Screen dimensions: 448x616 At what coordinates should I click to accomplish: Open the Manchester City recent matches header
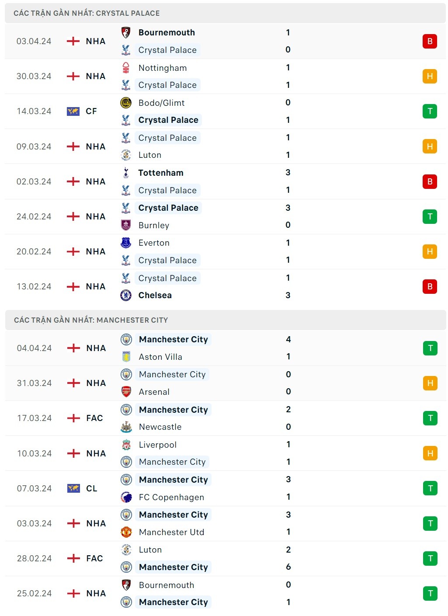tap(91, 320)
